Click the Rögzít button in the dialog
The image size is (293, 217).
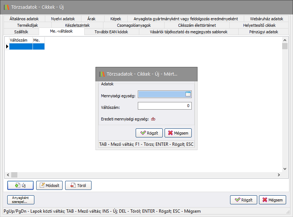149,133
